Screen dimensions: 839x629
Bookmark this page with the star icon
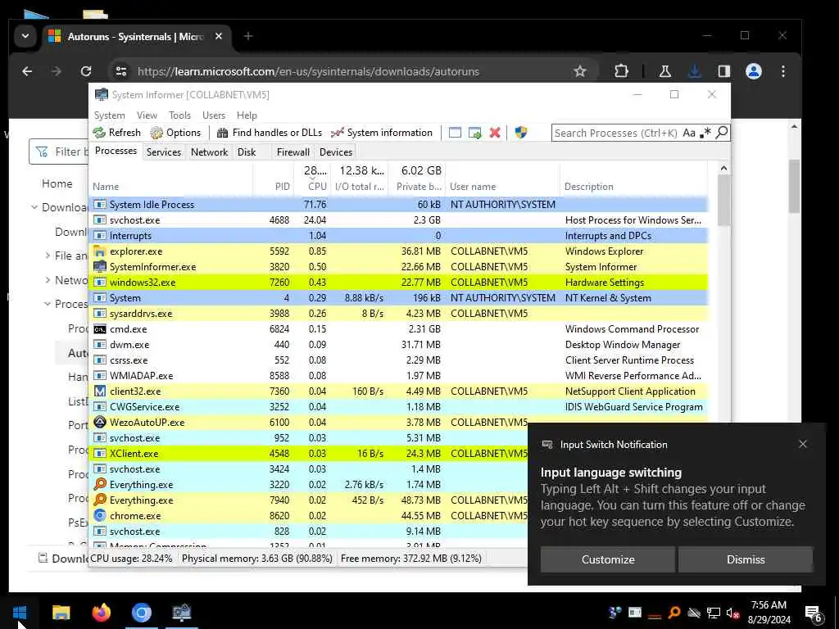point(580,71)
